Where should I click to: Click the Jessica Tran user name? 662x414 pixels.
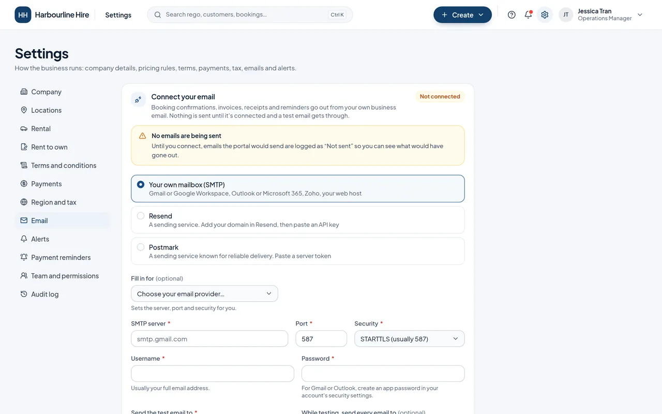(595, 11)
